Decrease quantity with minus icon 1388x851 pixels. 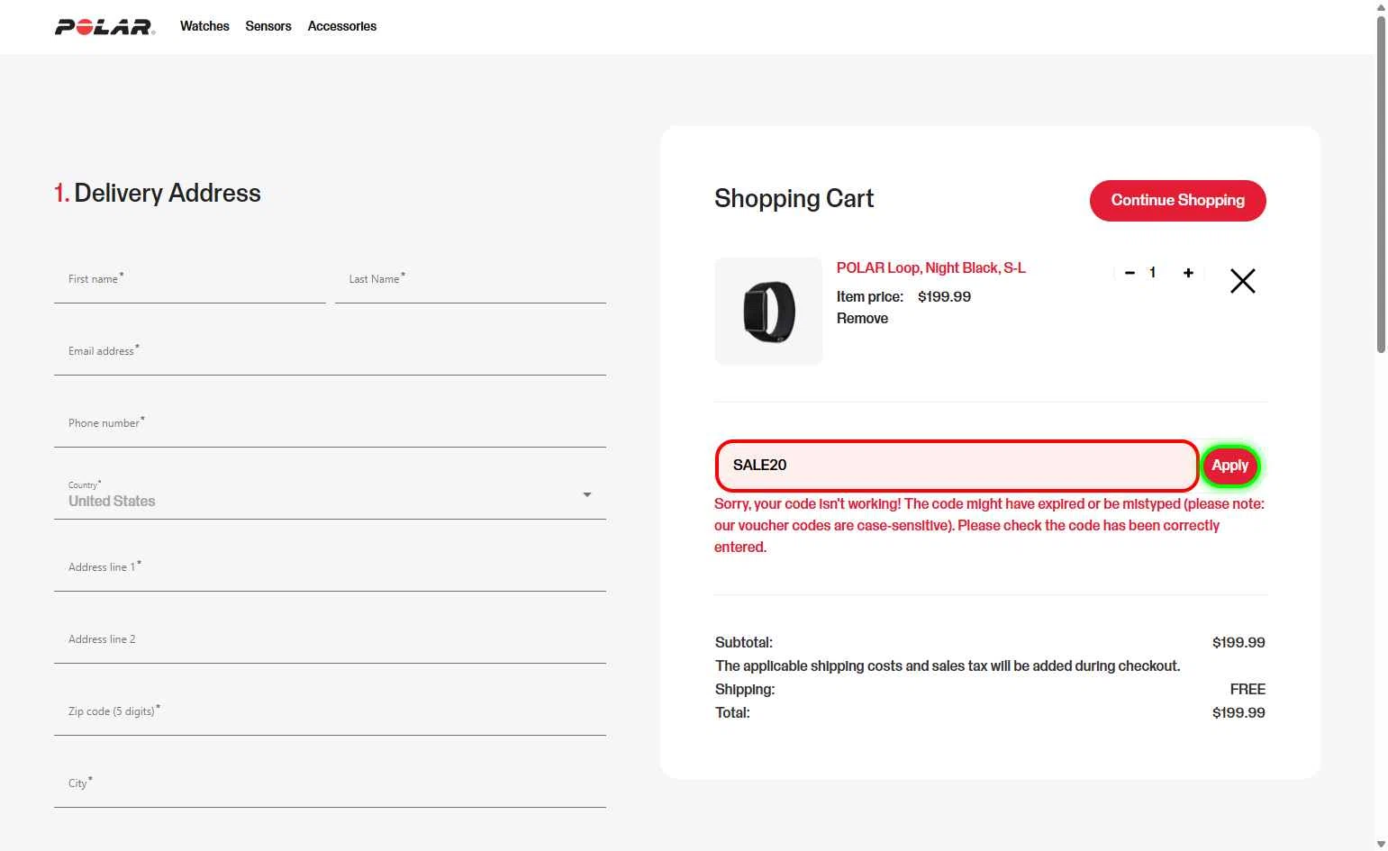click(1129, 273)
